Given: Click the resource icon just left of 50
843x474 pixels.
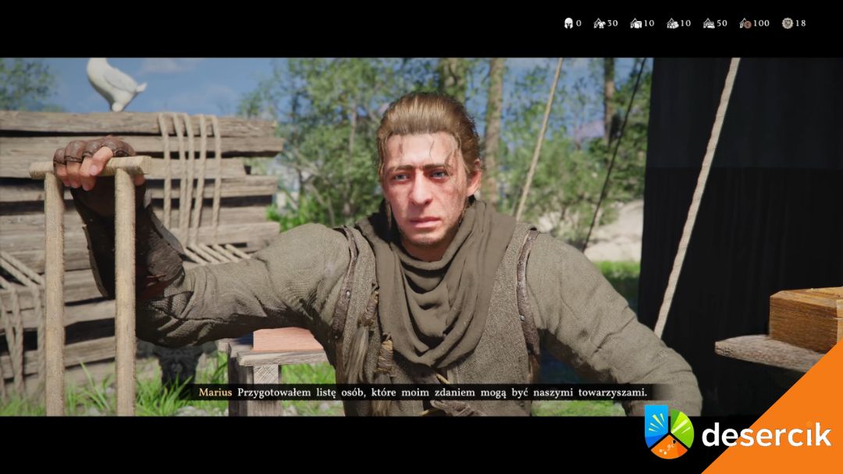Looking at the screenshot, I should pos(708,23).
